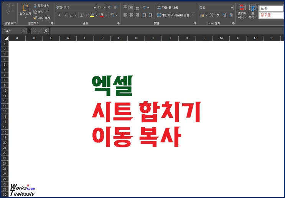285x198 pixels.
Task: Select row header 15
Action: pyautogui.click(x=5, y=117)
